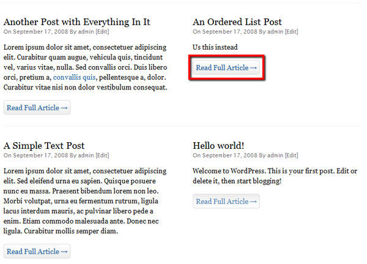
Task: Click [Edit] for Another Post with Everything
Action: click(103, 32)
